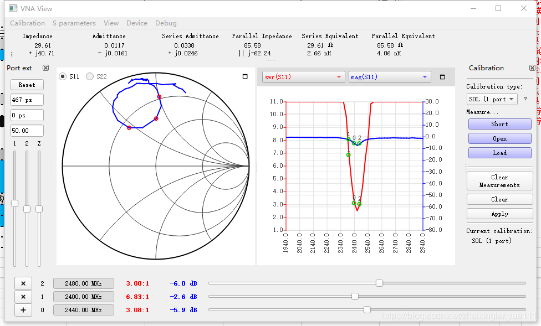Click the Series Admittance 0.0338 value
541x326 pixels.
tap(184, 45)
